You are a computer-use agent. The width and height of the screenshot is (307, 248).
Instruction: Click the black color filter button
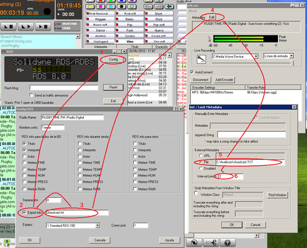point(122,7)
